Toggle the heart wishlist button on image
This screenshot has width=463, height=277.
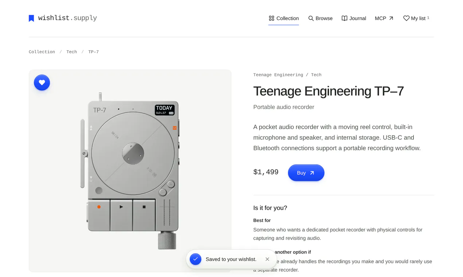pyautogui.click(x=42, y=83)
